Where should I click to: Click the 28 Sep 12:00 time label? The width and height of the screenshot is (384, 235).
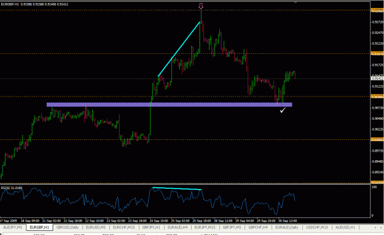223,221
